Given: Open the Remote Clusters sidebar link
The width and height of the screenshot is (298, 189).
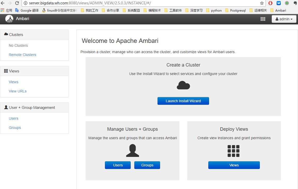Looking at the screenshot, I should 22,55.
